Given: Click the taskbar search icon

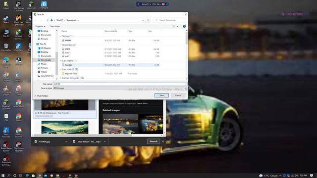Looking at the screenshot, I should click(9, 176).
